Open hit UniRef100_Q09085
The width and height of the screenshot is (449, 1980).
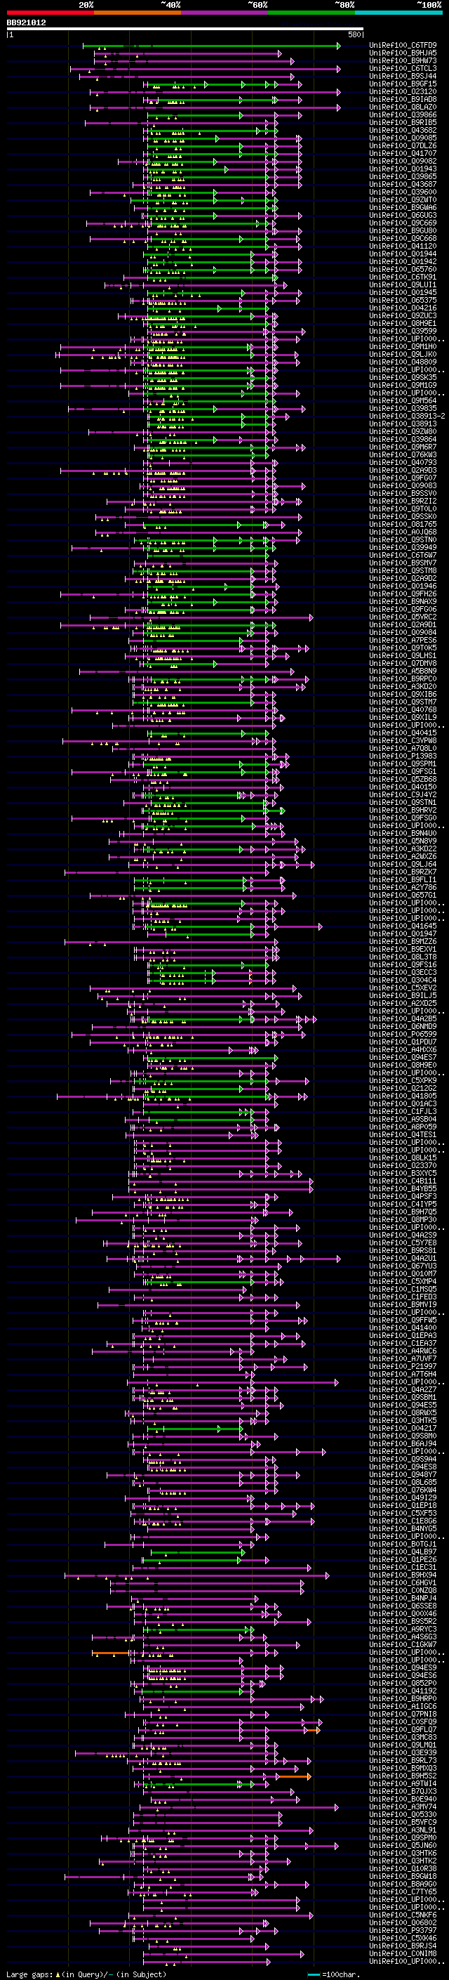pos(403,138)
